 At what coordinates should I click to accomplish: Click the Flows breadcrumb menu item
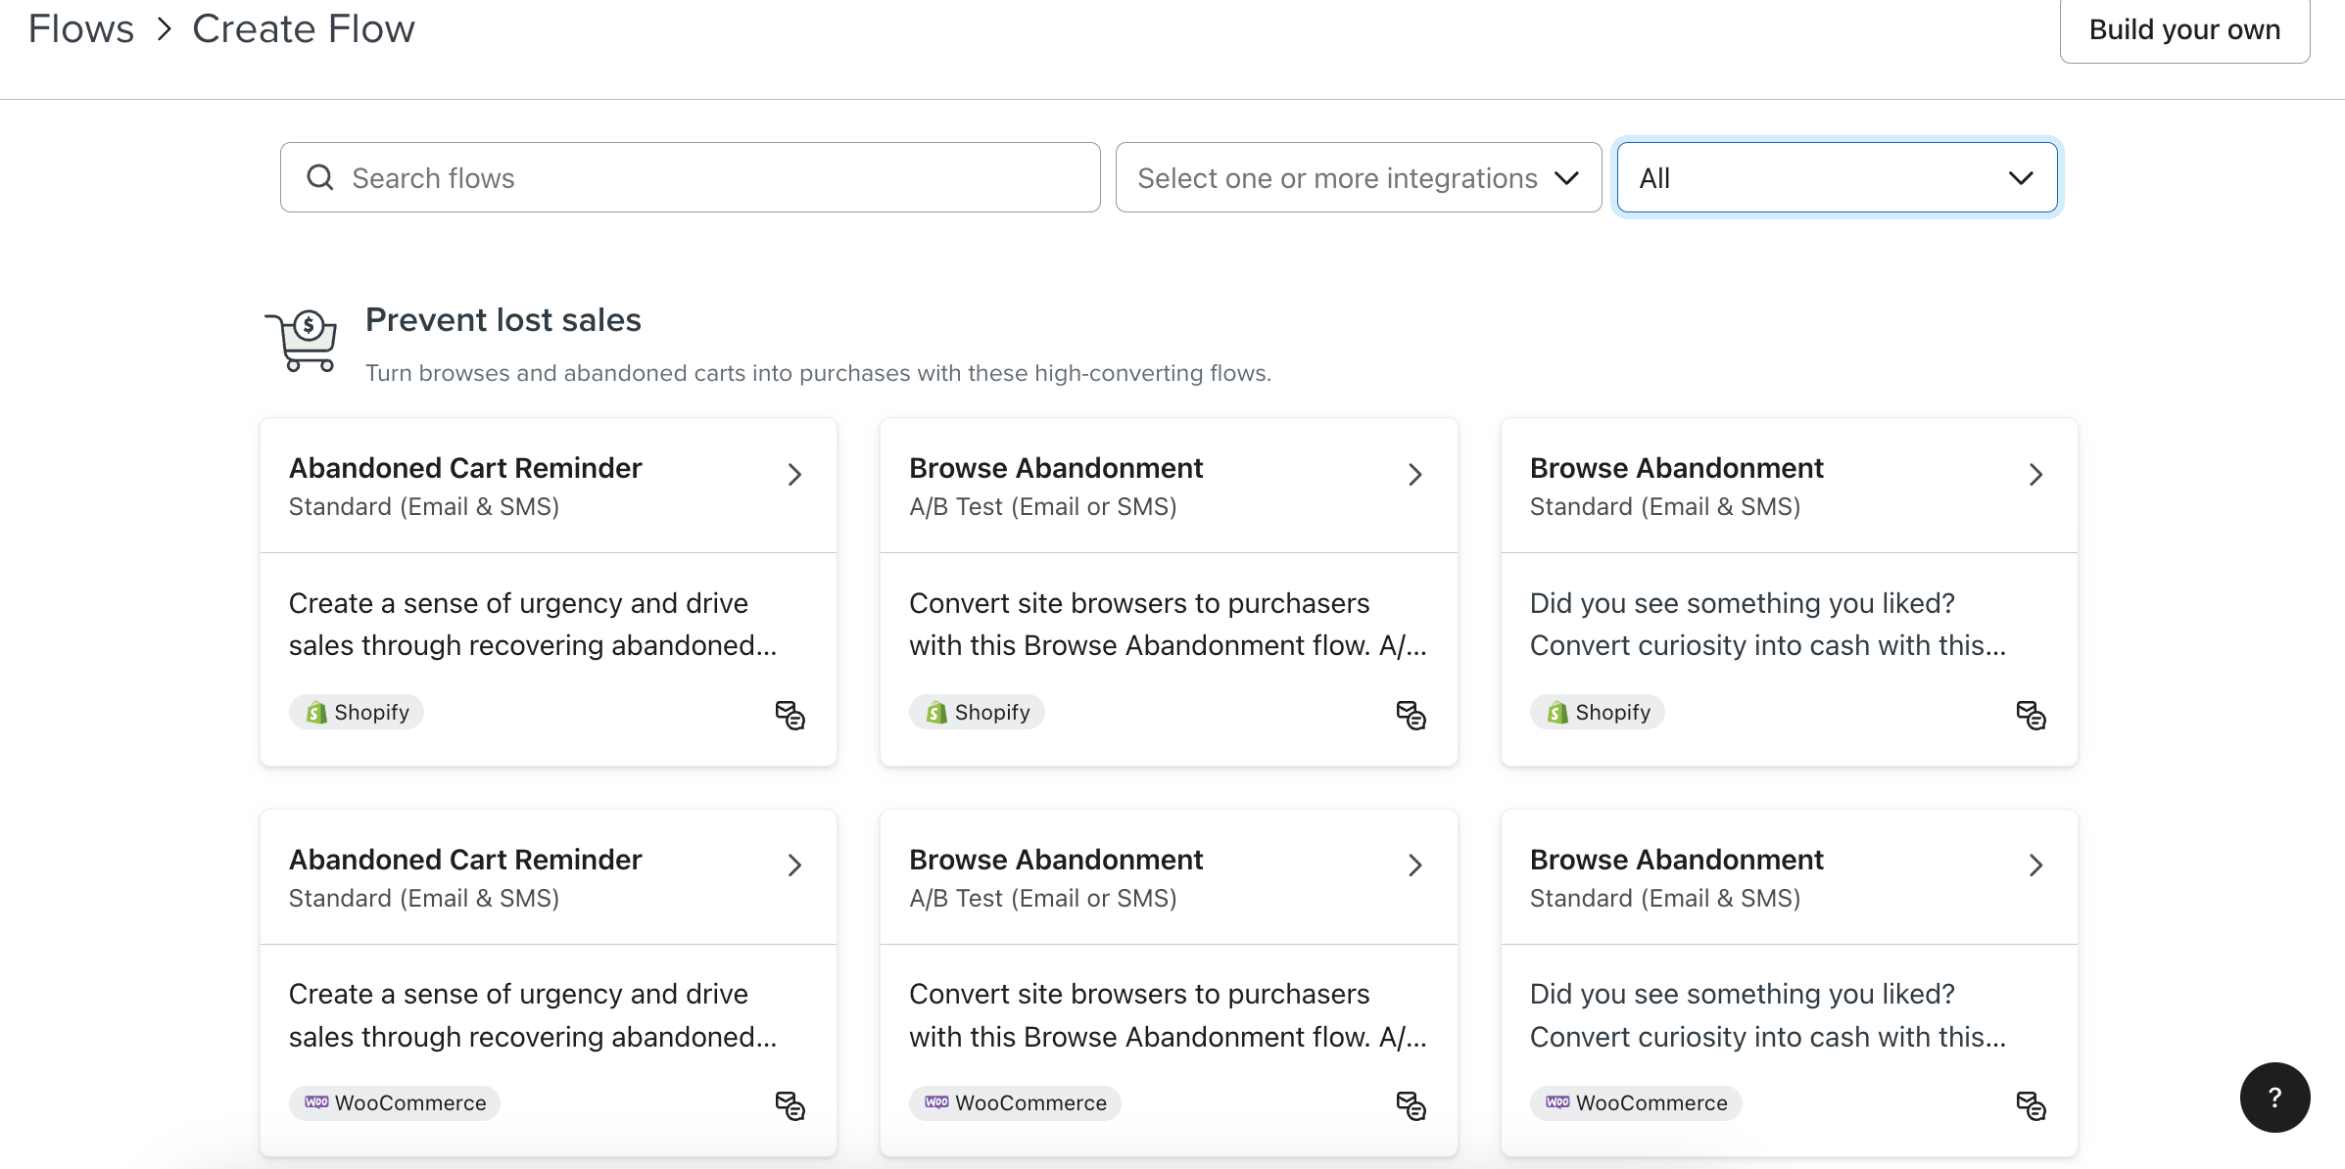point(80,28)
